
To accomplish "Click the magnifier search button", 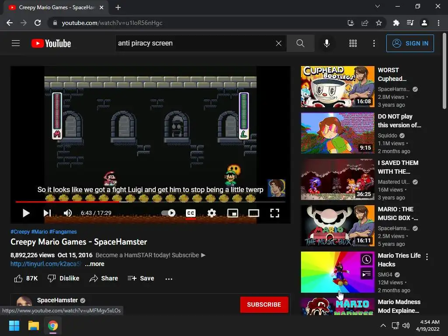I will click(300, 43).
